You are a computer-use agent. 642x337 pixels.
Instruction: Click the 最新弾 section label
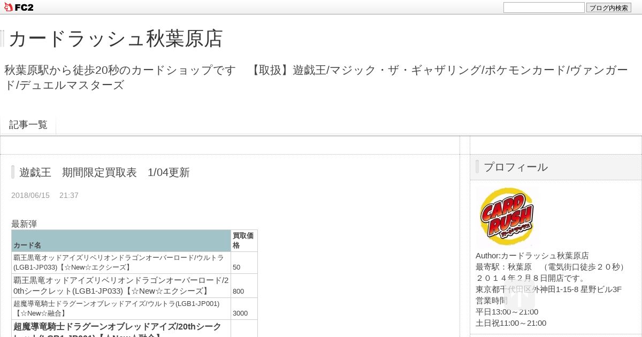point(24,224)
